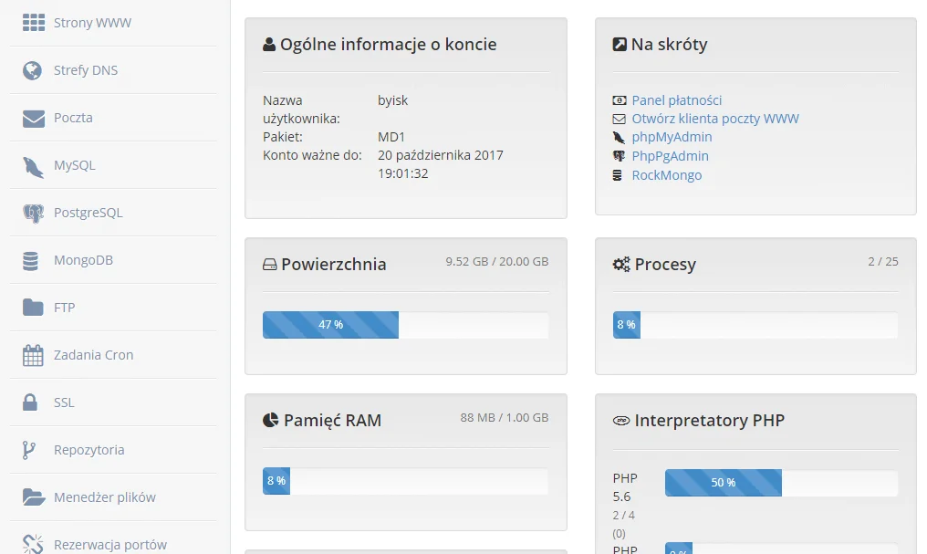Click the Zadania Cron calendar icon

click(x=33, y=355)
